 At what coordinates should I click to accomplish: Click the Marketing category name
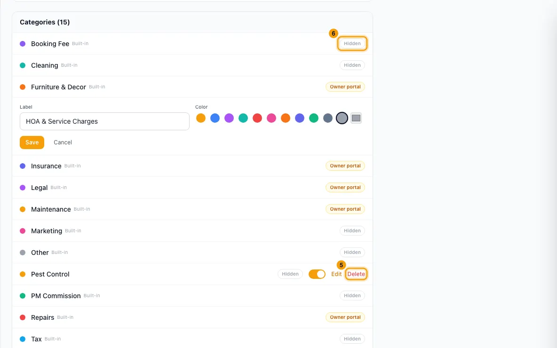(47, 231)
